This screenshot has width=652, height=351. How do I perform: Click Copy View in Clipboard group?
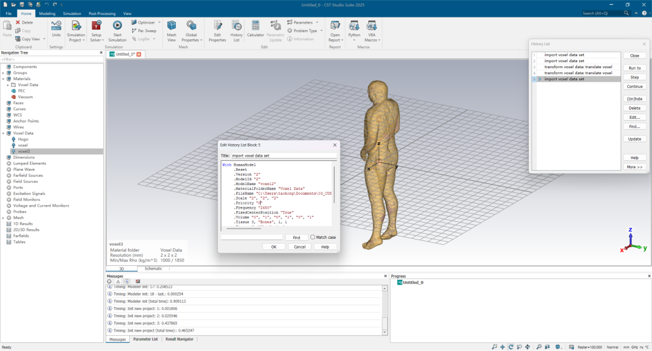(27, 39)
